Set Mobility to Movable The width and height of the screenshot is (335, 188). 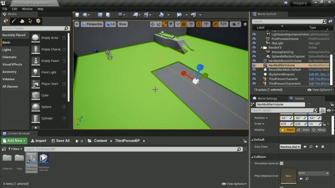[x=319, y=130]
